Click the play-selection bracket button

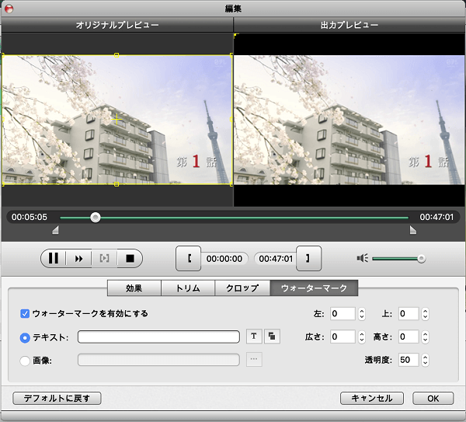pos(104,258)
